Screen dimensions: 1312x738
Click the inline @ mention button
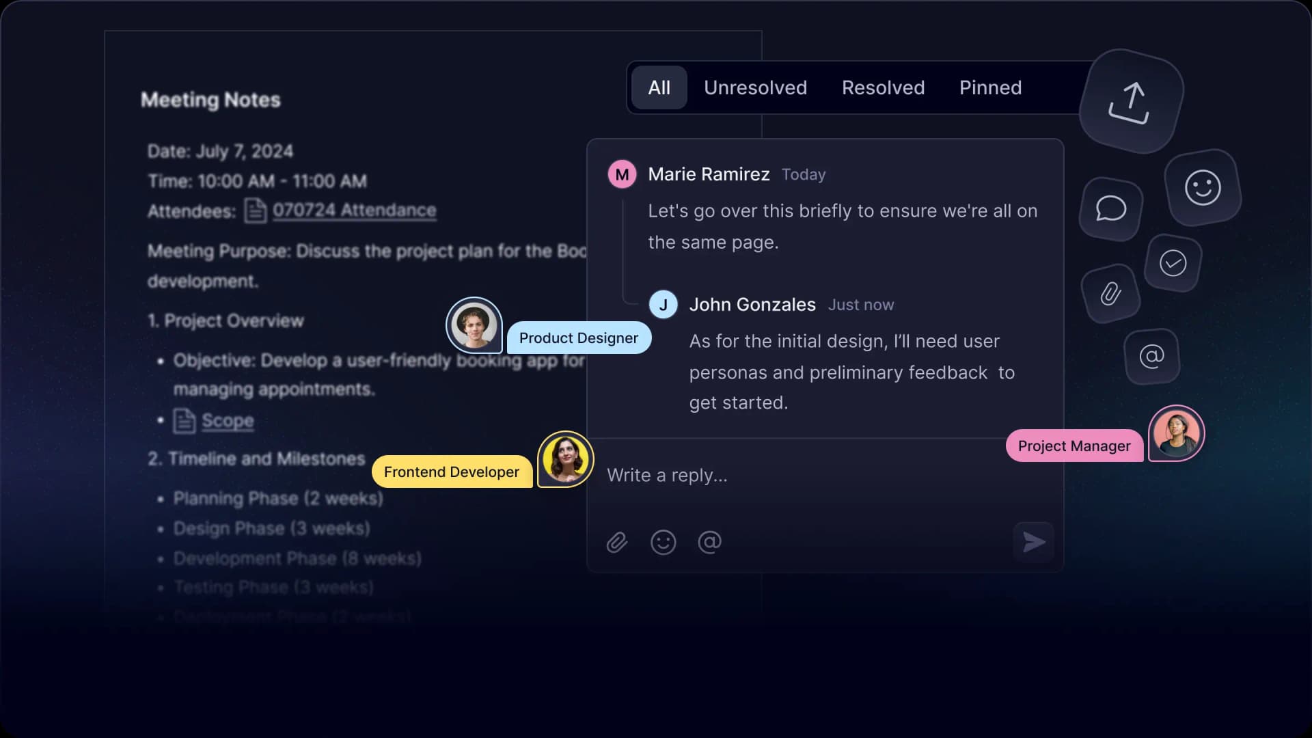point(709,542)
